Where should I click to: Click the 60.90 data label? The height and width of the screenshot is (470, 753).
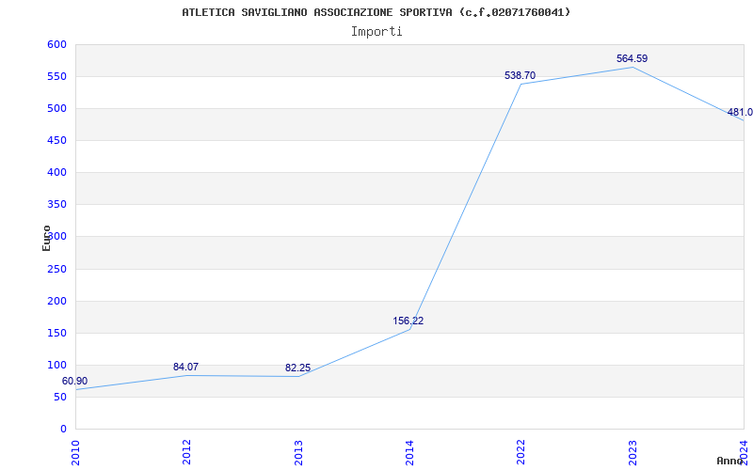coord(75,382)
